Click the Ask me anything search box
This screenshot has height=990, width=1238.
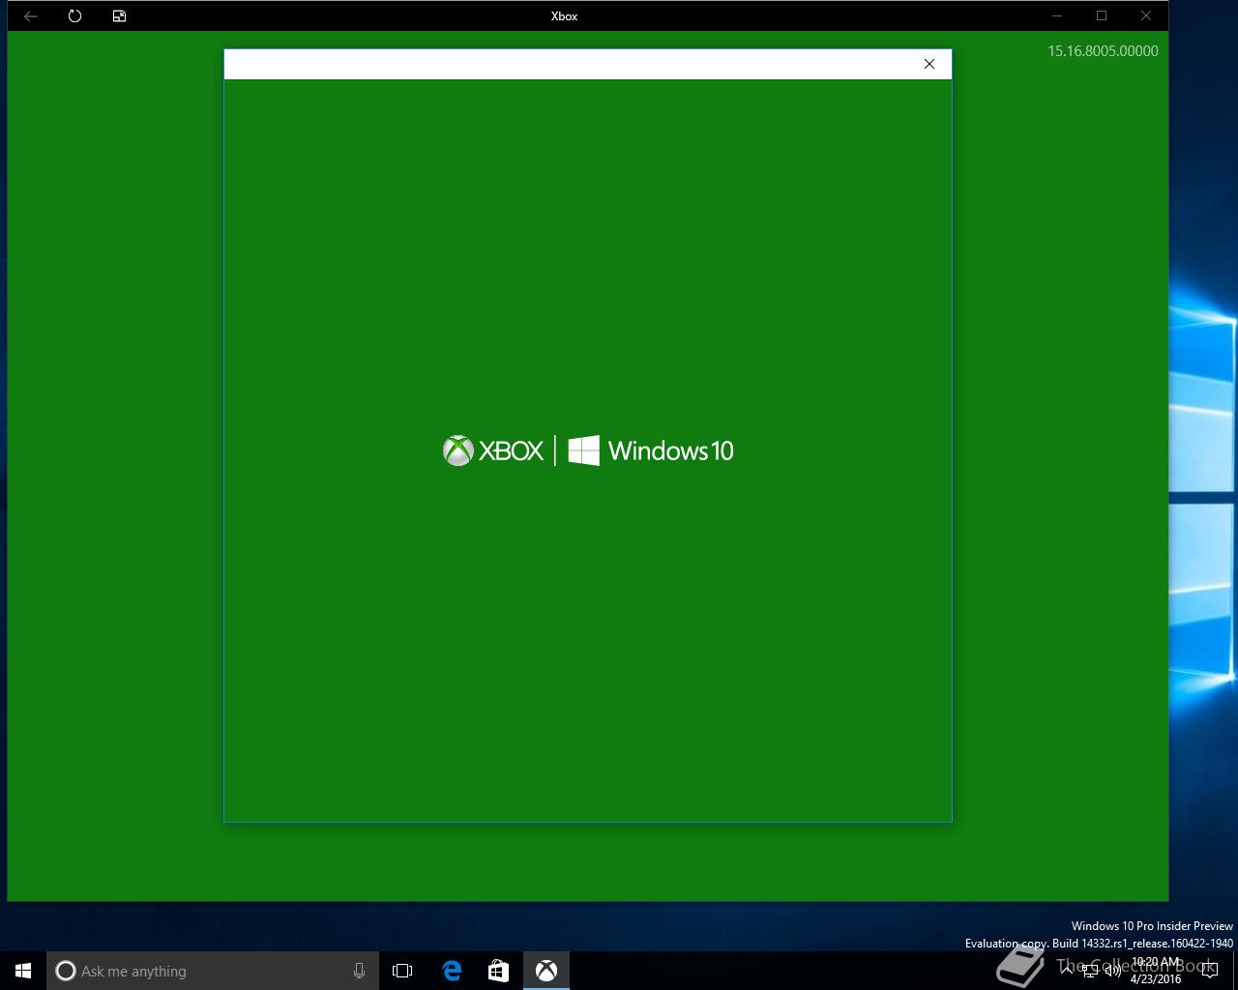point(211,971)
